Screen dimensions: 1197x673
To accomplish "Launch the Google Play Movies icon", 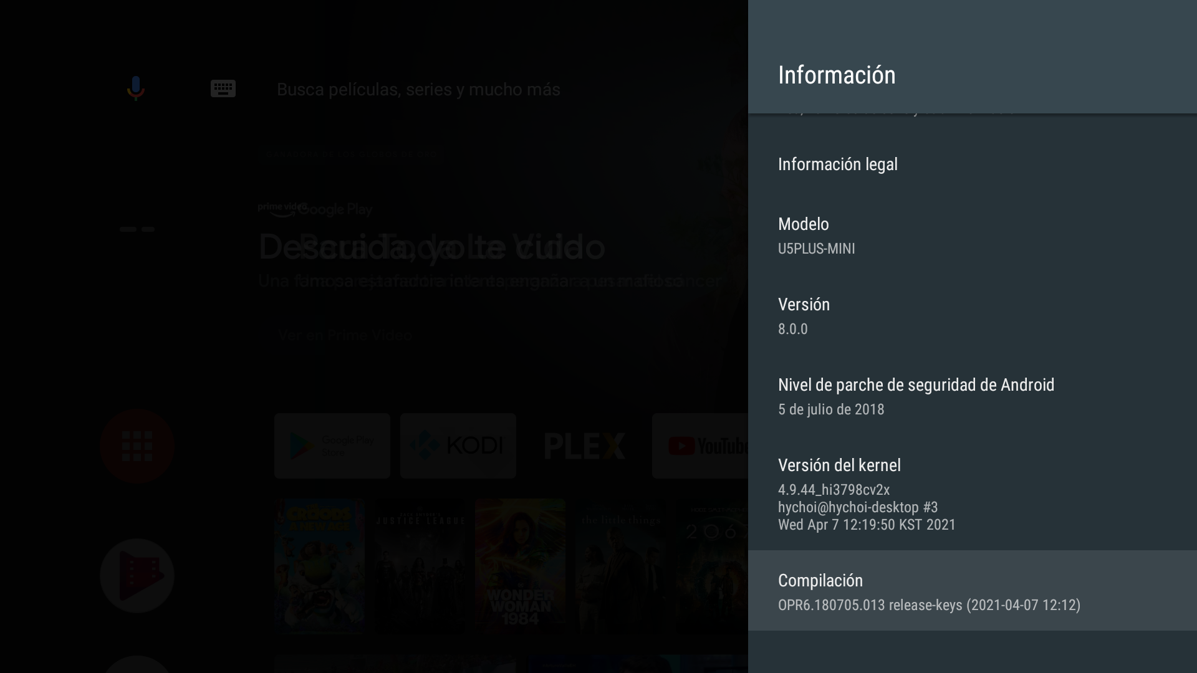I will click(x=137, y=576).
